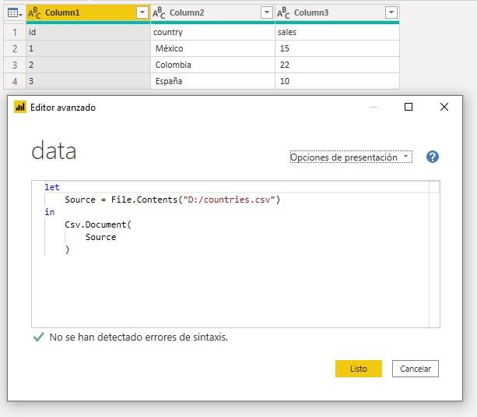Open Column3 filter dropdown

391,12
